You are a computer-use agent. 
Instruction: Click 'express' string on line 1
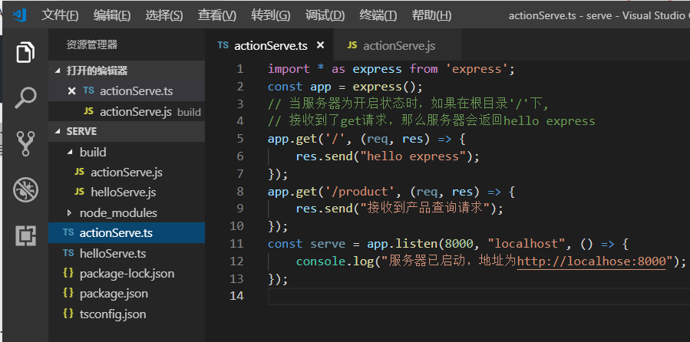pyautogui.click(x=478, y=69)
